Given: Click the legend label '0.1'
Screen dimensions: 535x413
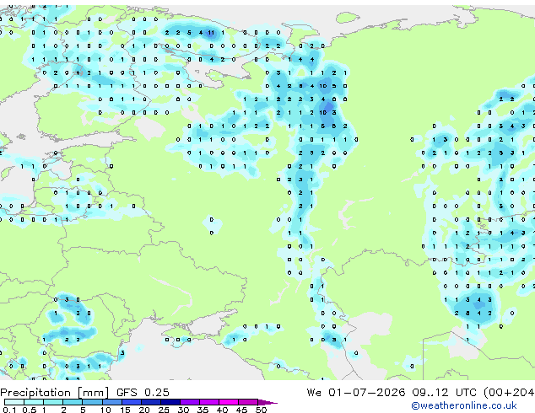Looking at the screenshot, I should [9, 410].
